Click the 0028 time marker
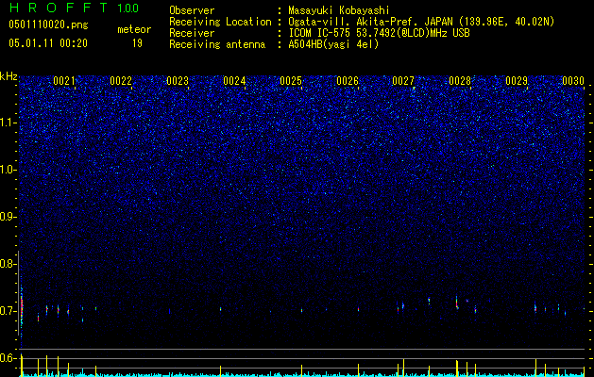 tap(460, 81)
